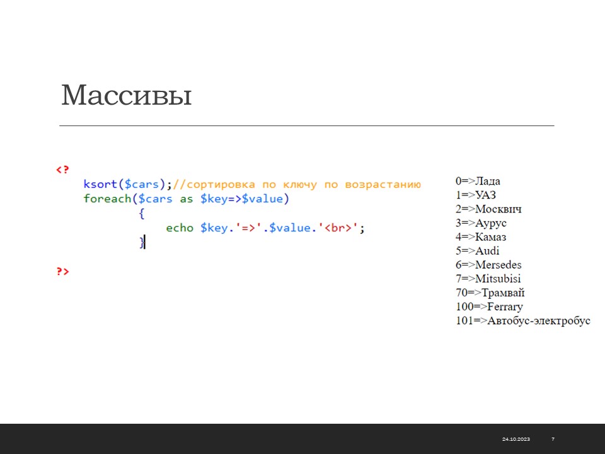This screenshot has height=454, width=605.
Task: Click the output line '1=>УАЗ'
Action: [x=476, y=195]
